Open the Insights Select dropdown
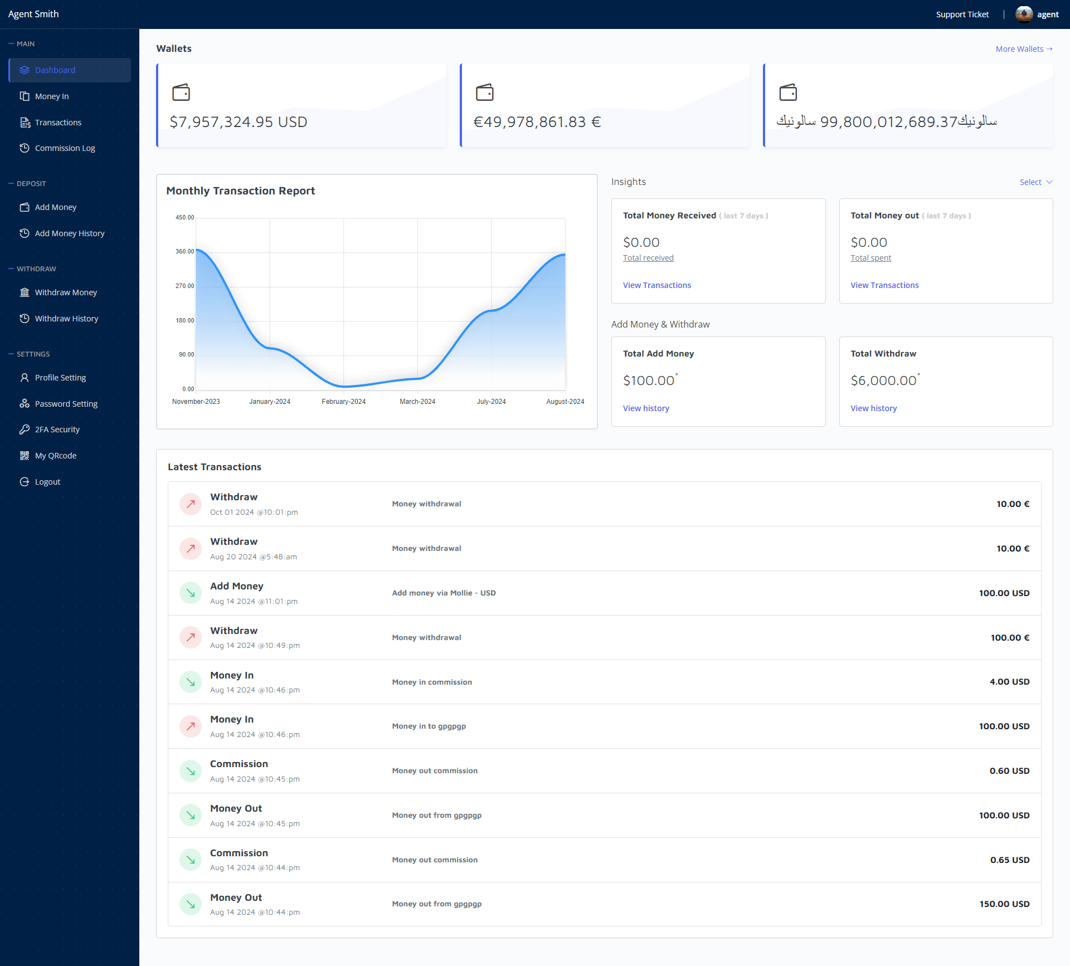This screenshot has height=966, width=1070. pyautogui.click(x=1035, y=182)
